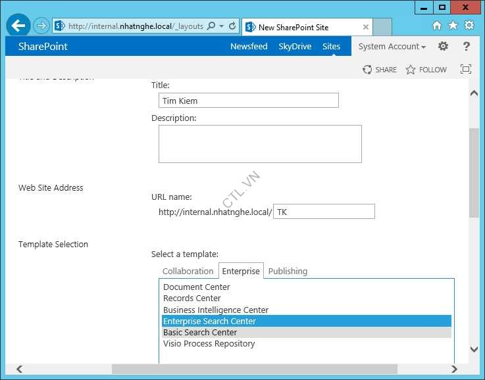
Task: Click the Title input containing Tim Kiem
Action: 248,101
